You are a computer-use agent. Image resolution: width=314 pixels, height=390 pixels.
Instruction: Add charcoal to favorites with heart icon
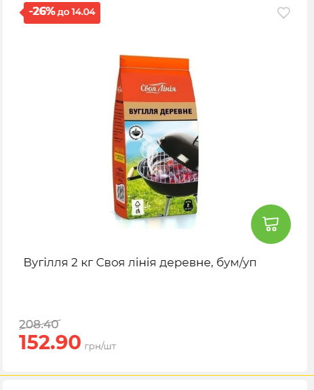click(x=283, y=13)
